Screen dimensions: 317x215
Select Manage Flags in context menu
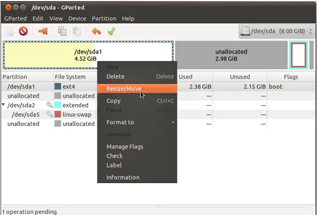tap(137, 146)
